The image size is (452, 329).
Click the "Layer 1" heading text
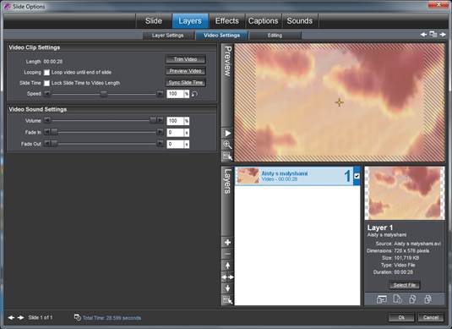point(380,228)
